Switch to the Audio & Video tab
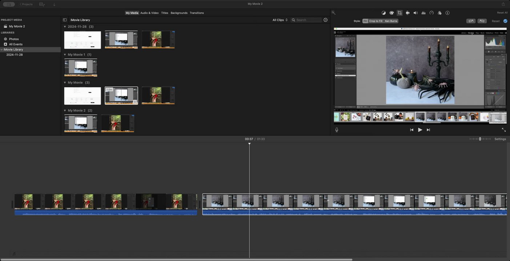510x261 pixels. [x=149, y=13]
